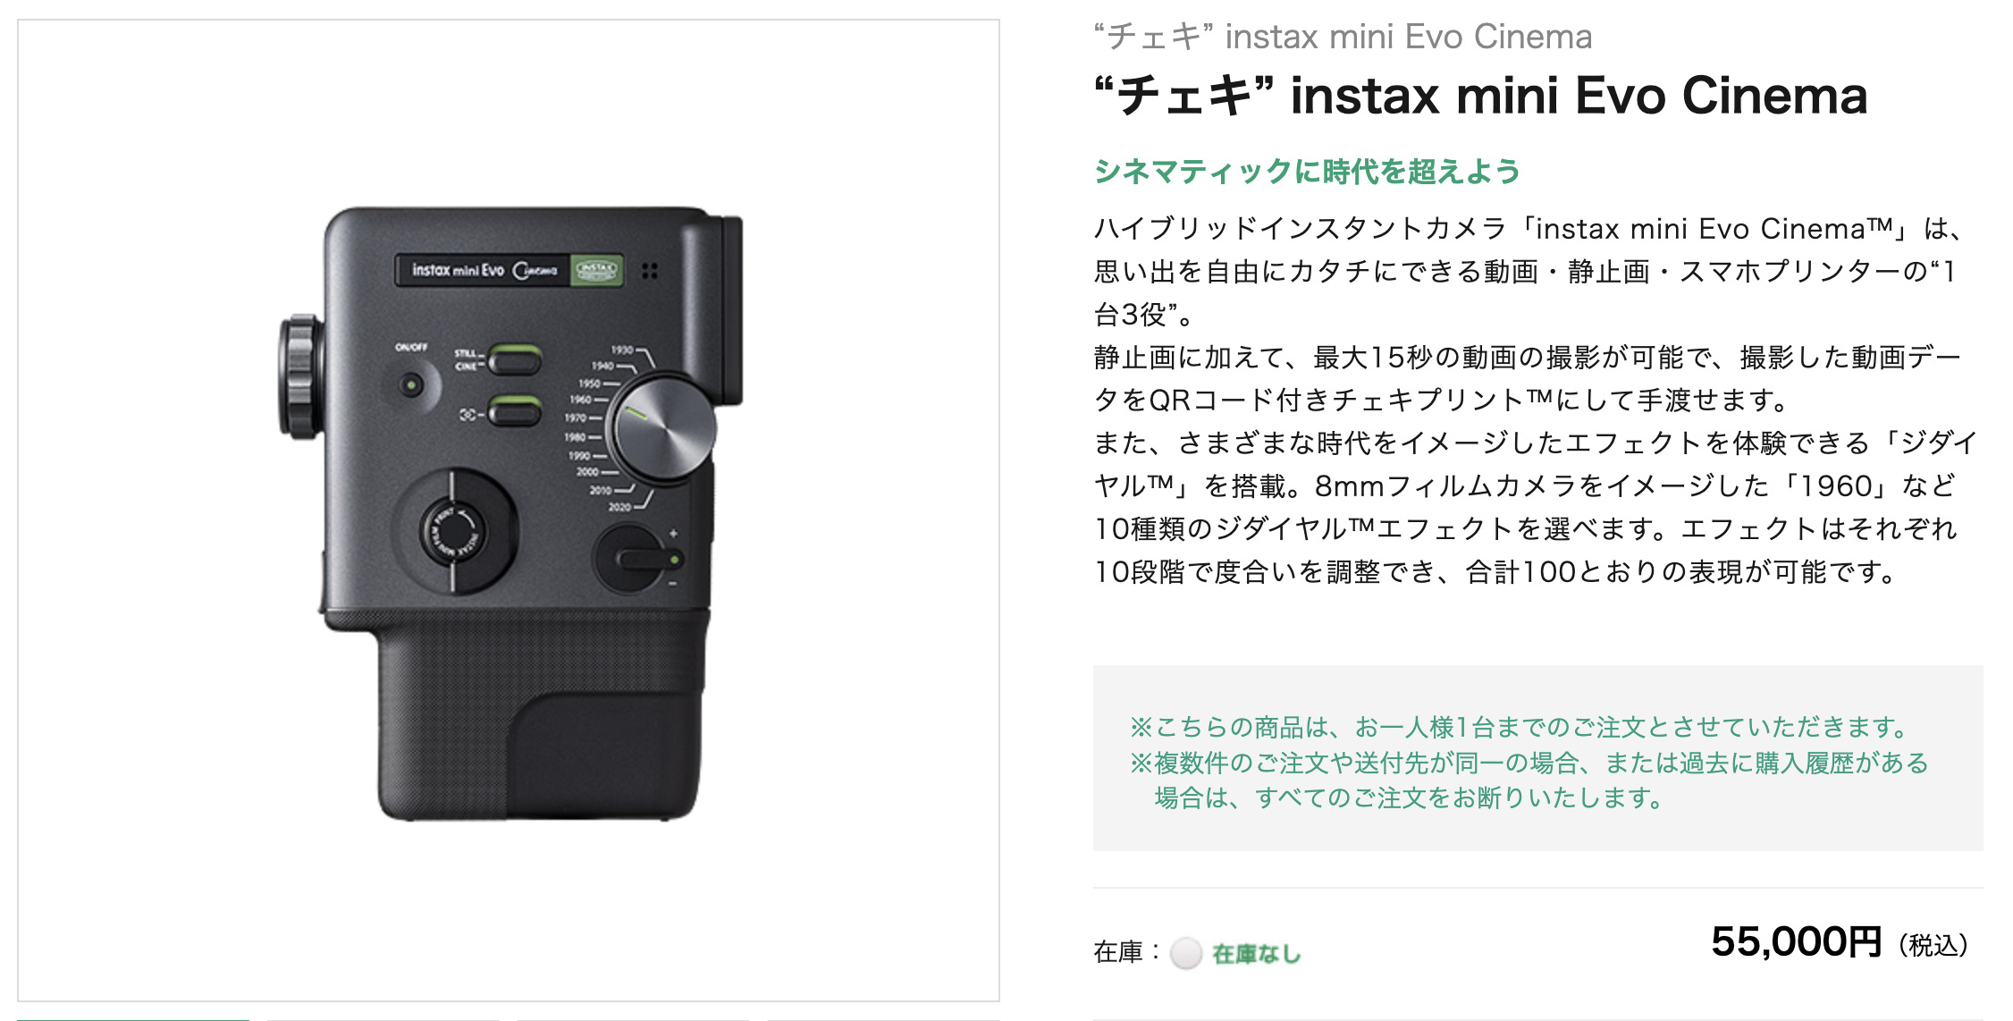Click the instax mini Evo nameplate logo
This screenshot has width=2013, height=1021.
tap(484, 270)
